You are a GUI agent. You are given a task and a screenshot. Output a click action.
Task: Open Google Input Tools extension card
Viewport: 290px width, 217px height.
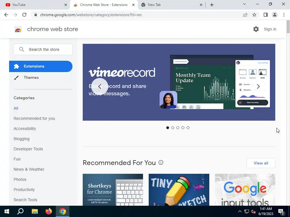(x=245, y=190)
